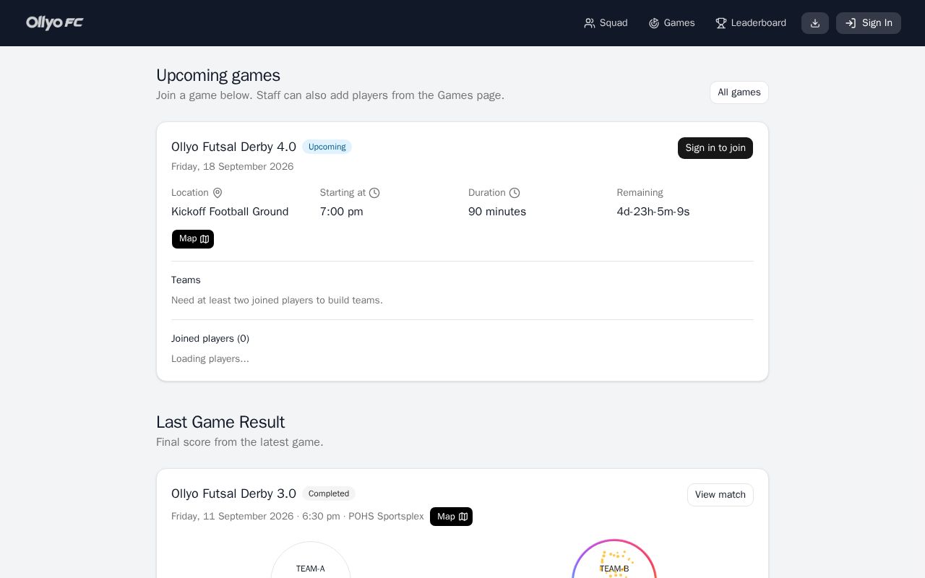The image size is (925, 578).
Task: Click the TEAM-A circle
Action: pyautogui.click(x=311, y=560)
